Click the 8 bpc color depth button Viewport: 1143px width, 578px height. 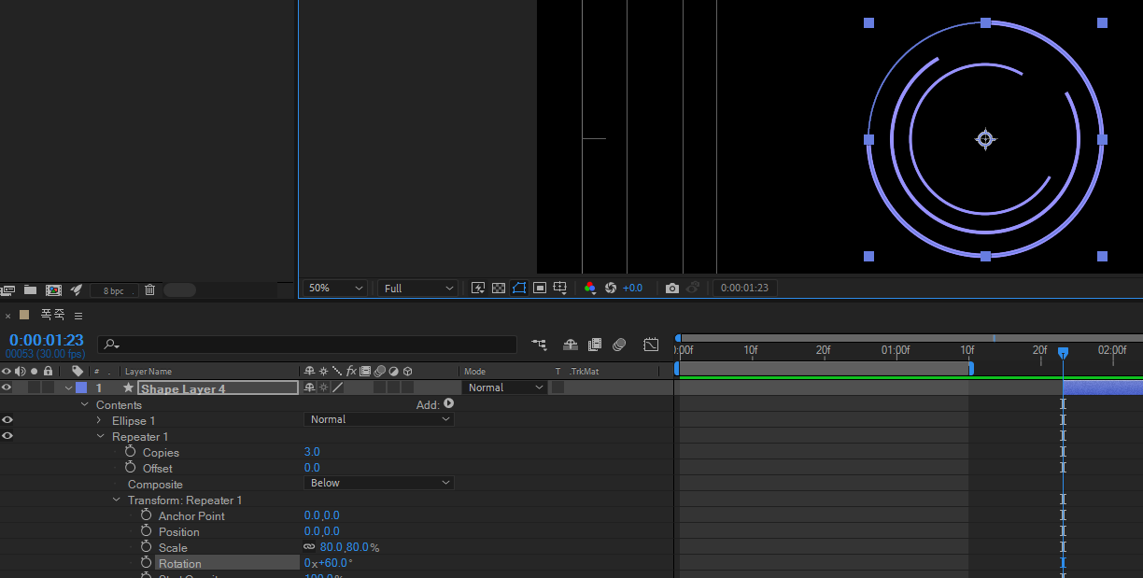click(x=113, y=290)
